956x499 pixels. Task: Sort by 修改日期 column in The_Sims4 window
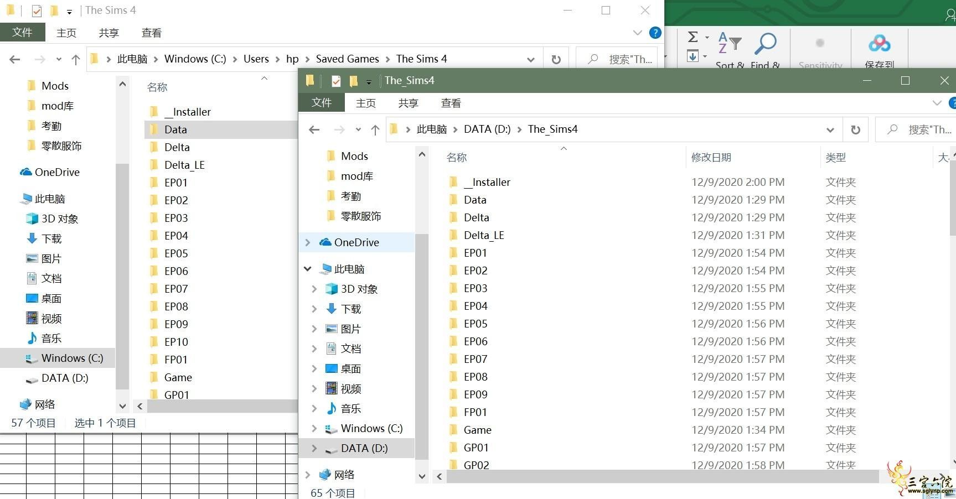point(711,158)
